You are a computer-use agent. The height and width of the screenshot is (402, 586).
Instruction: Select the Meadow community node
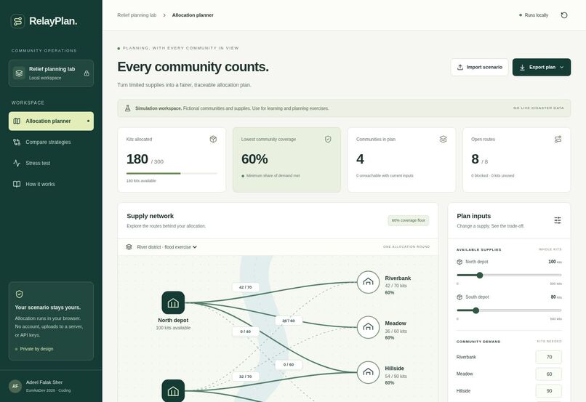[x=368, y=327]
